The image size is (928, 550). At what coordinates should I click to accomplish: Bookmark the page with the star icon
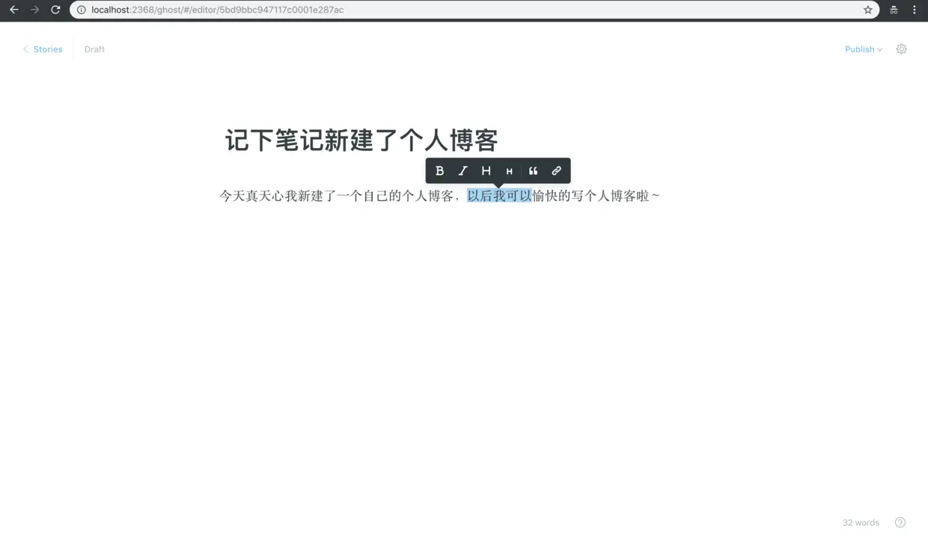(868, 10)
